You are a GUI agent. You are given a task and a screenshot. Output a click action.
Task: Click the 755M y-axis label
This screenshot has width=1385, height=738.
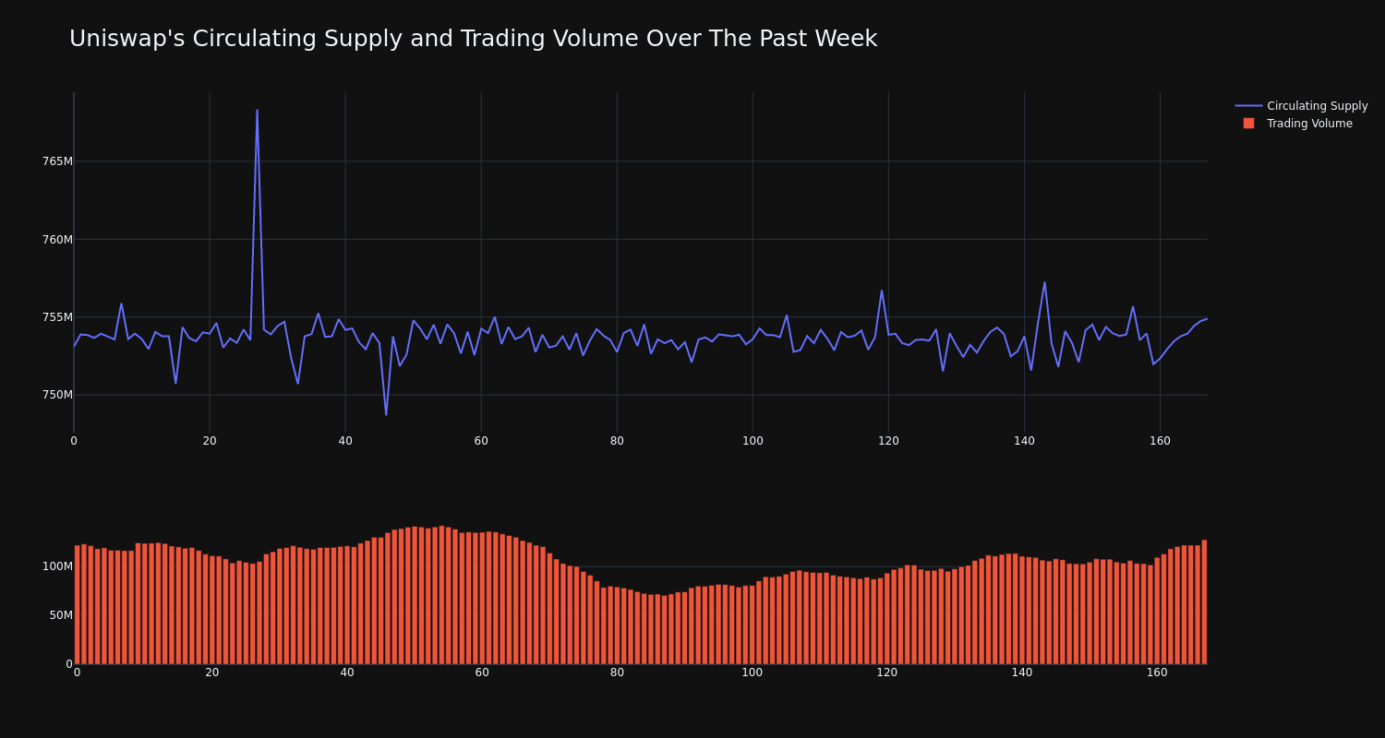coord(57,317)
